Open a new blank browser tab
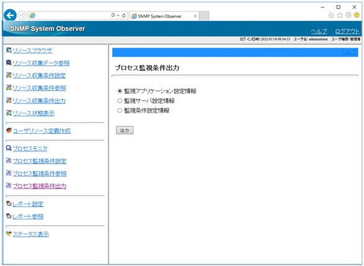This screenshot has width=364, height=266. click(x=204, y=16)
